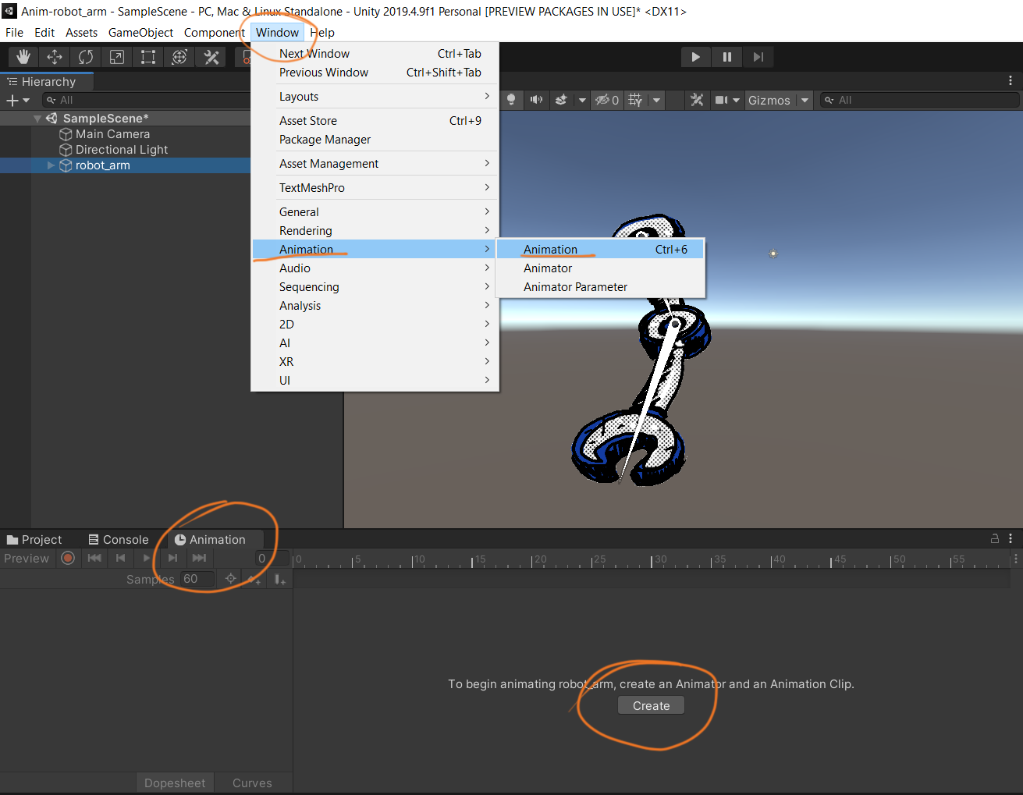
Task: Switch to Curves view
Action: 252,783
